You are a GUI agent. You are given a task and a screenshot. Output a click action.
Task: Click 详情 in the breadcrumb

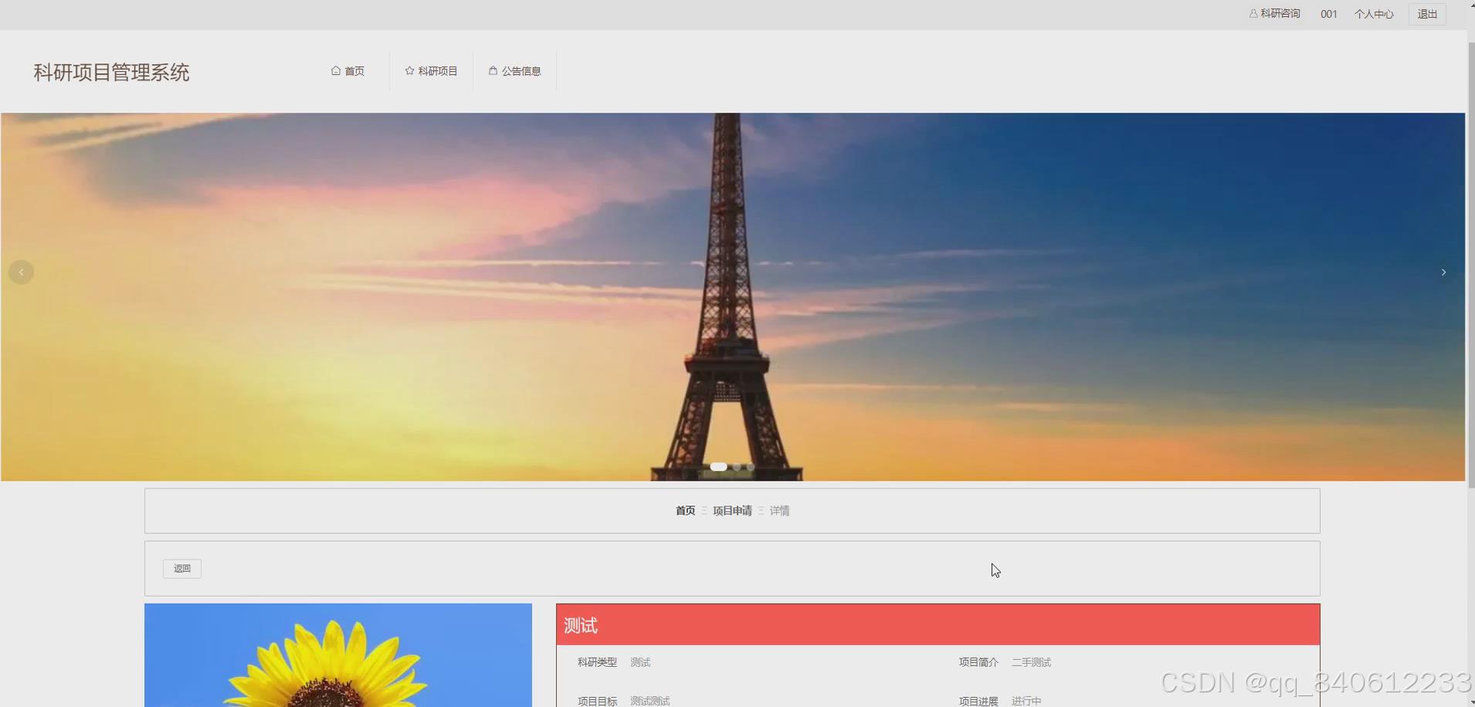click(779, 511)
